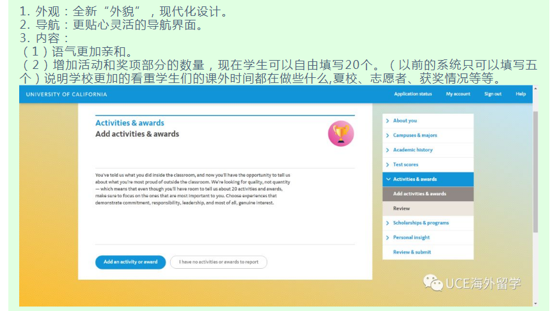Expand the Test scores section

click(405, 165)
